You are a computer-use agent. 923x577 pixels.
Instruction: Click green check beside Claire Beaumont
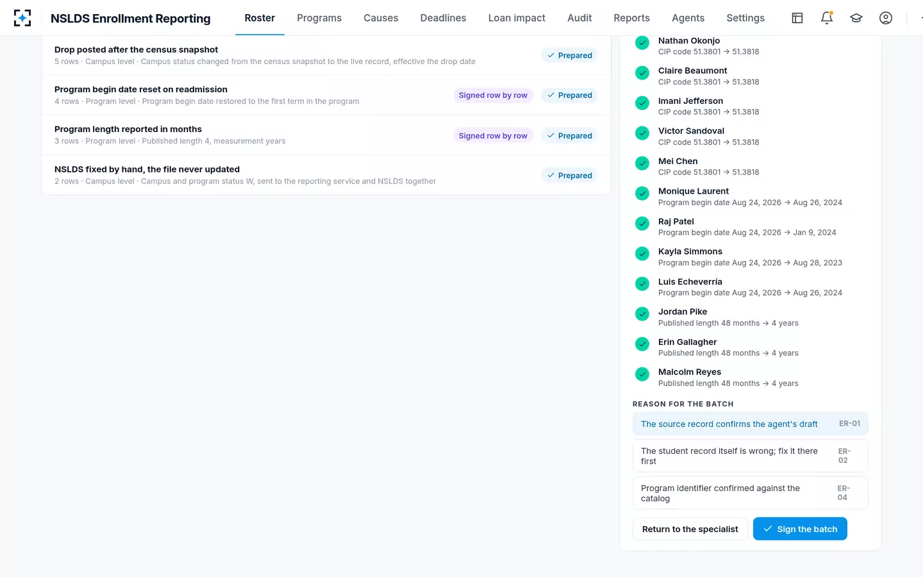point(642,73)
